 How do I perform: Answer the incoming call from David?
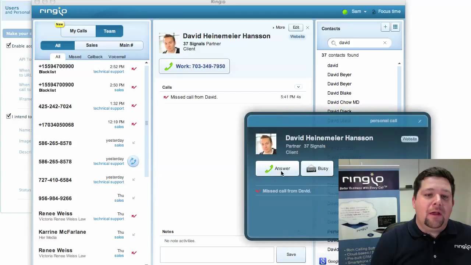pos(277,169)
